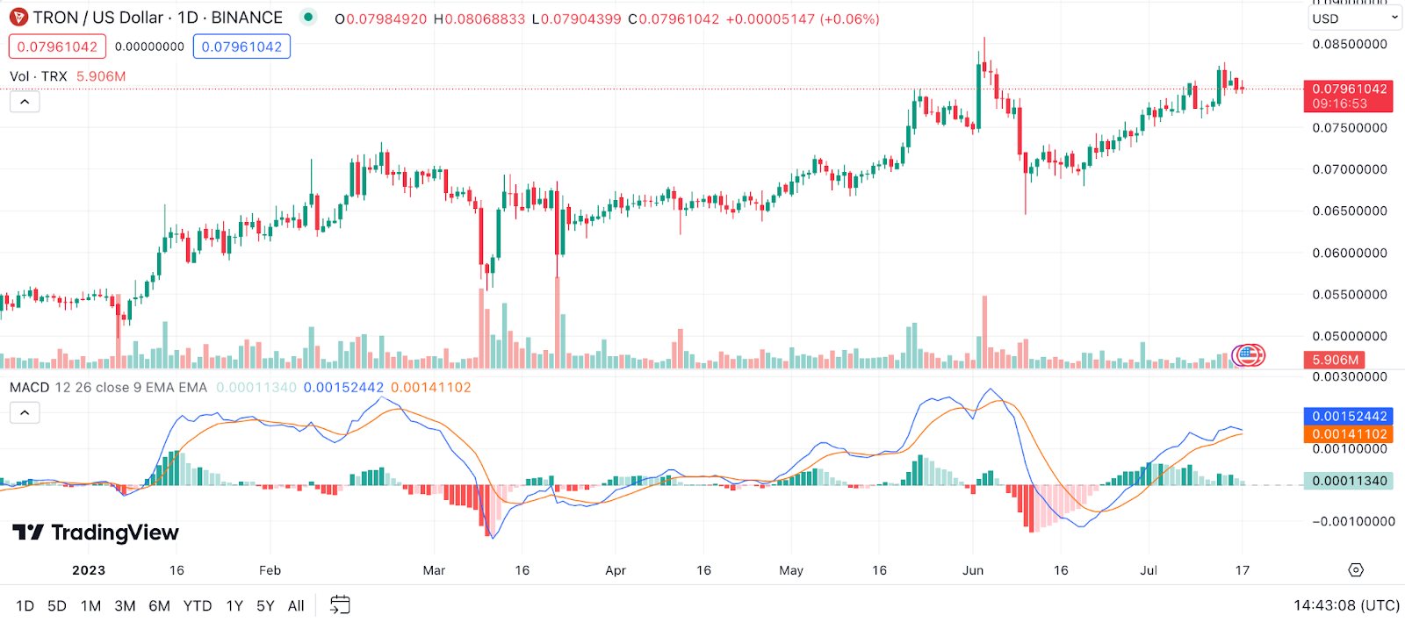Select the 5D time range
This screenshot has width=1405, height=622.
[57, 605]
